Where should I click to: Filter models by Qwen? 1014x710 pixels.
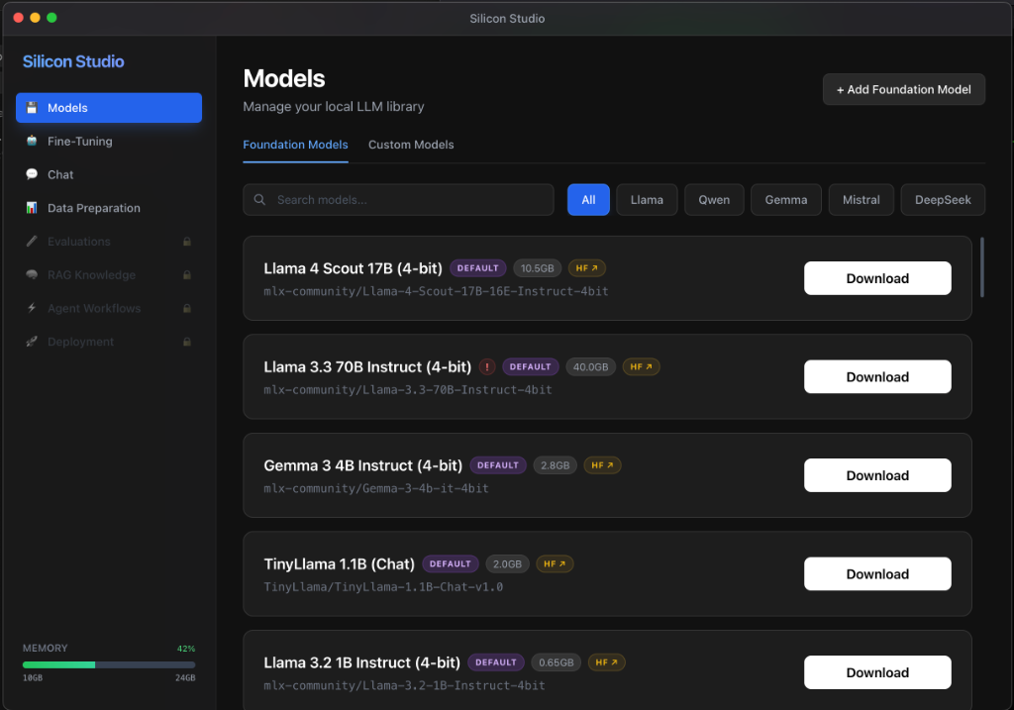pyautogui.click(x=714, y=200)
